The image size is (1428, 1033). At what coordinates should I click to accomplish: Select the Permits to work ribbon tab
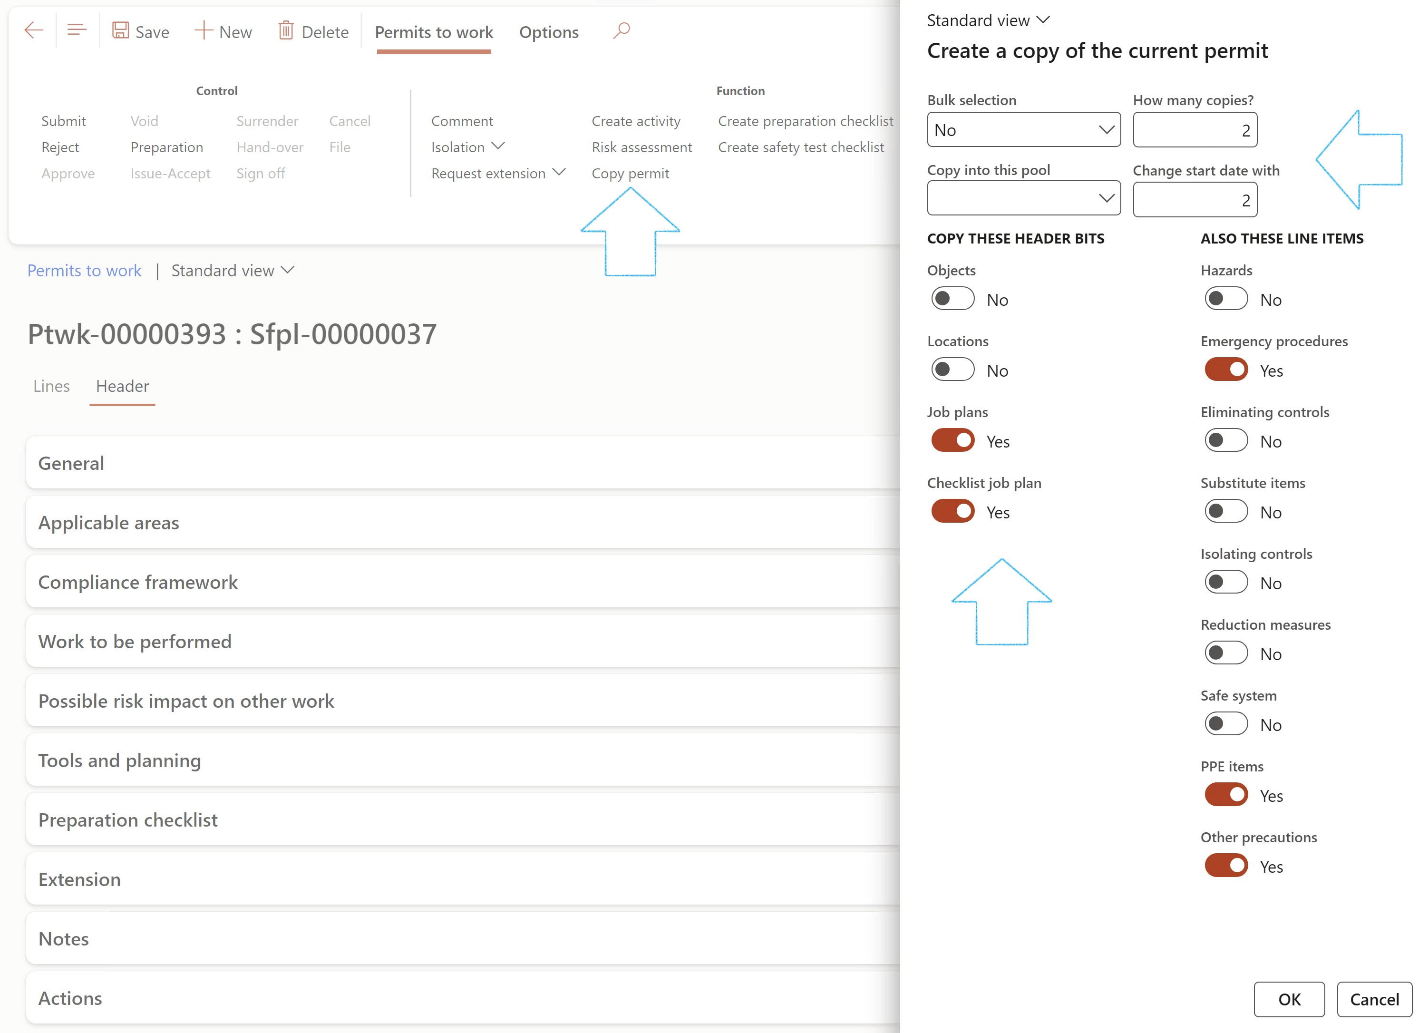[434, 32]
